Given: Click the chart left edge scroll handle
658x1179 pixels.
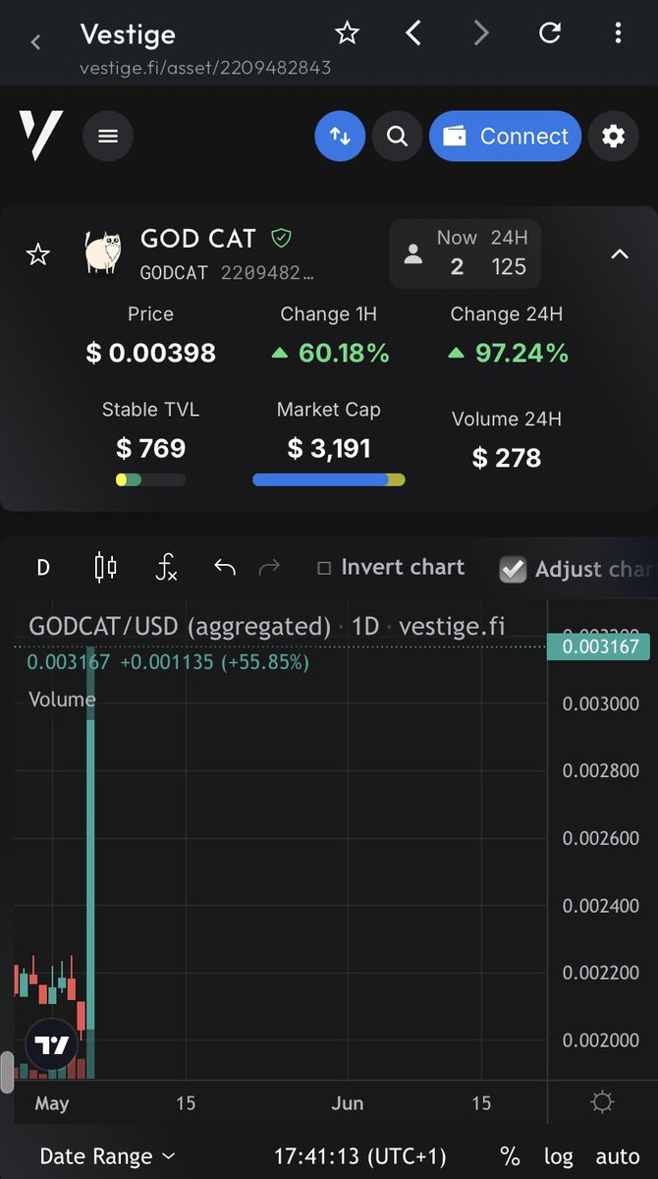Looking at the screenshot, I should coord(7,1071).
